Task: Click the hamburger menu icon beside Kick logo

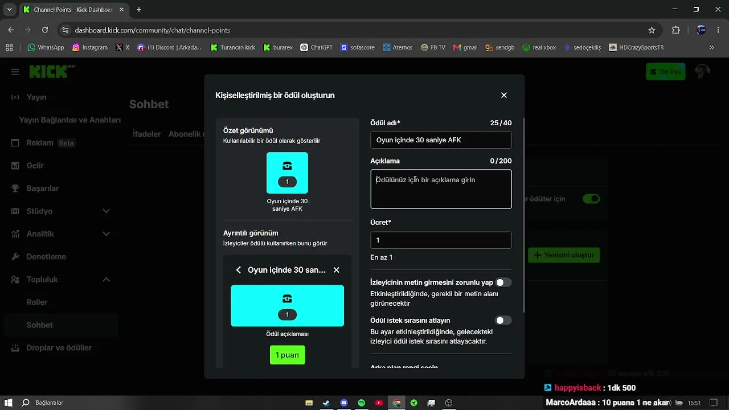Action: [15, 72]
